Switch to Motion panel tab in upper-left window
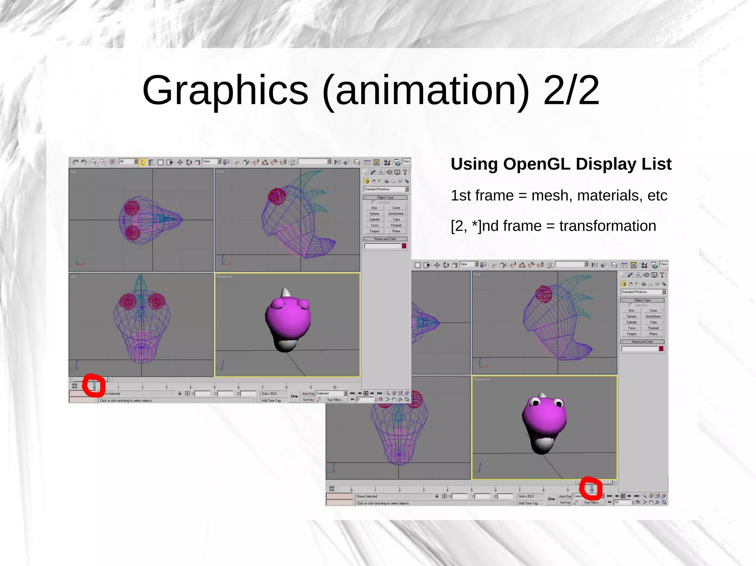The width and height of the screenshot is (756, 566). [x=389, y=172]
